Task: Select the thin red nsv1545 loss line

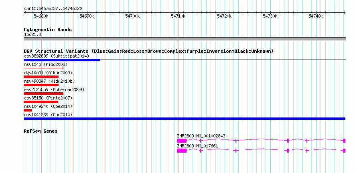Action: pos(43,68)
